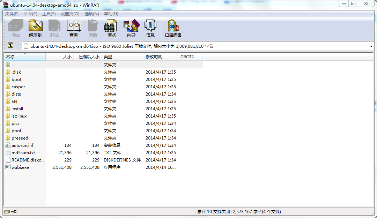The height and width of the screenshot is (218, 377).
Task: Click wubi.exe size 2,551,408 in size column
Action: click(x=62, y=167)
